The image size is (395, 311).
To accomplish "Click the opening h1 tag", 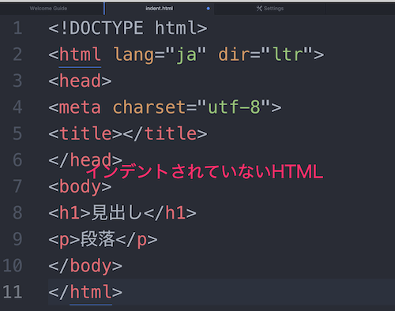I will (70, 212).
